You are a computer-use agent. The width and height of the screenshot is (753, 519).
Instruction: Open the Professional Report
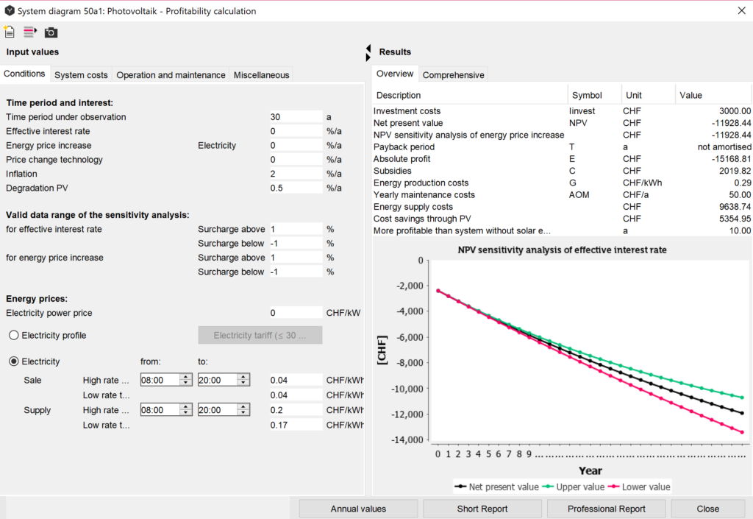coord(607,509)
